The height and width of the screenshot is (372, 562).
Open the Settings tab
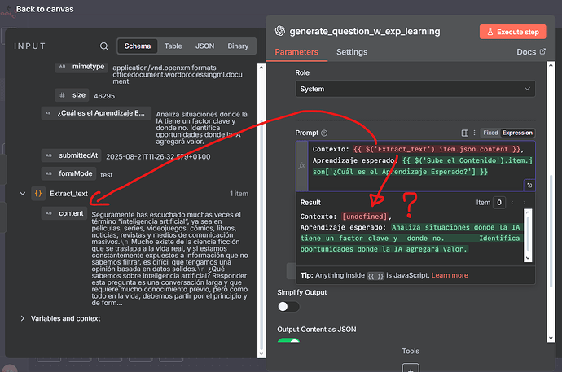click(352, 52)
